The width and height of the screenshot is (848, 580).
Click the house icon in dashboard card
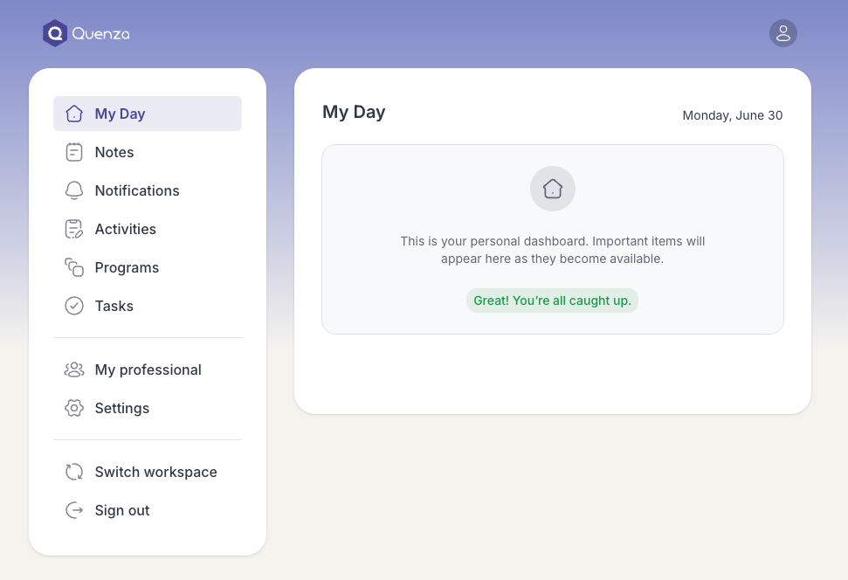(553, 189)
